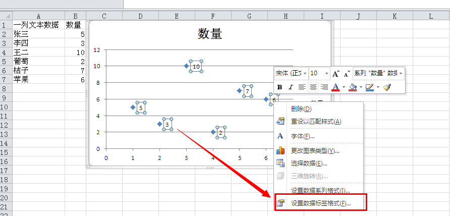Choose 重设以匹配样式(A) menu item
Image resolution: width=450 pixels, height=216 pixels.
coord(319,122)
